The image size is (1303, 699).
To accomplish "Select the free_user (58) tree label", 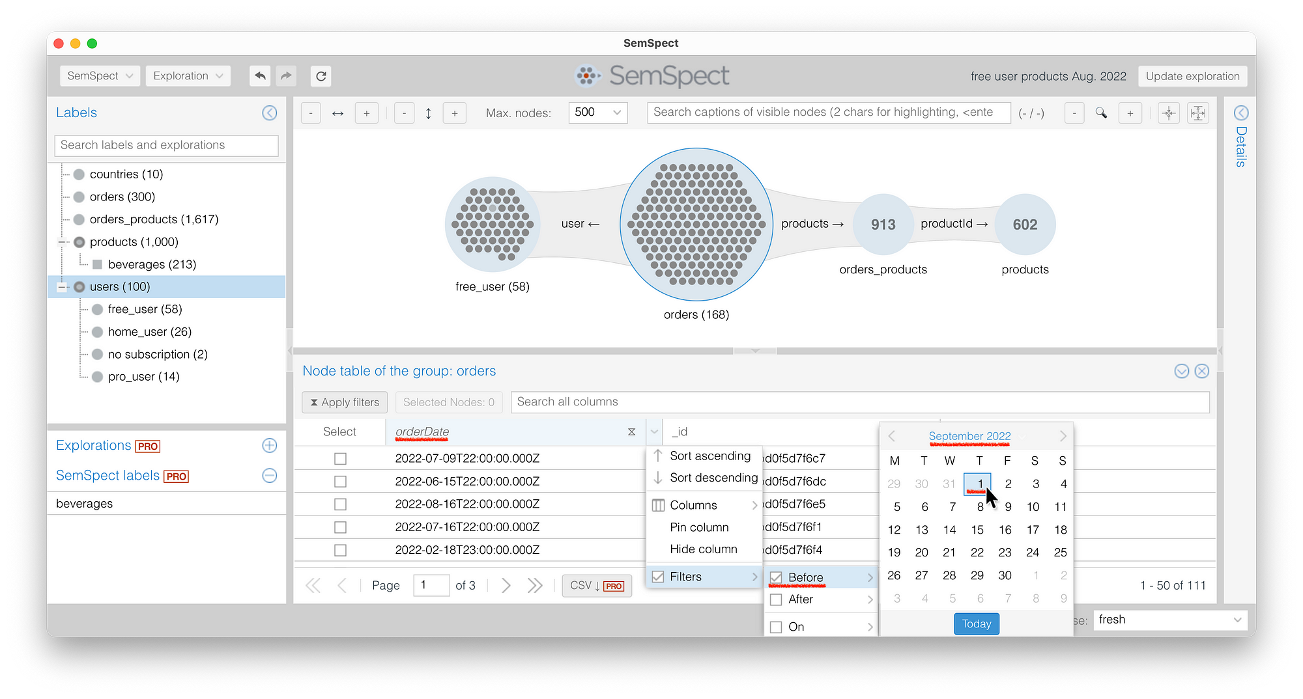I will point(145,309).
